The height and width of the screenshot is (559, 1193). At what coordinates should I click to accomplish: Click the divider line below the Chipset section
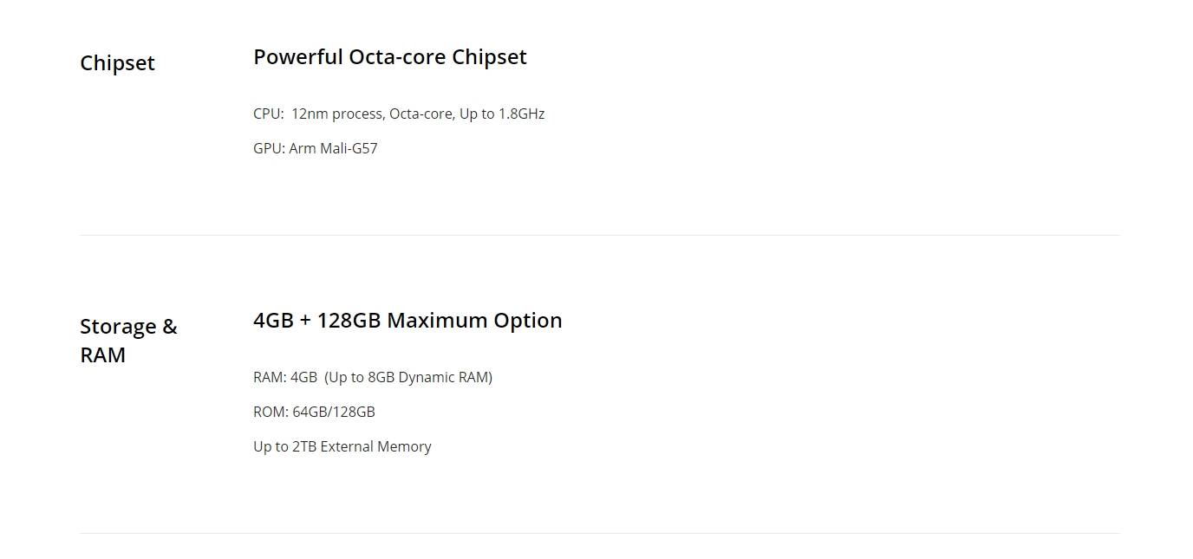(600, 235)
